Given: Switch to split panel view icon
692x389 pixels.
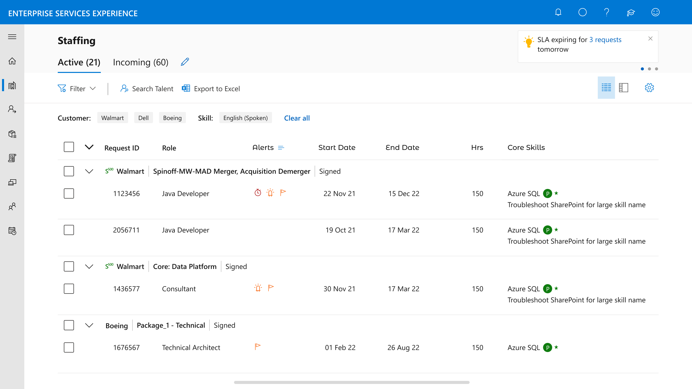Looking at the screenshot, I should pyautogui.click(x=623, y=88).
